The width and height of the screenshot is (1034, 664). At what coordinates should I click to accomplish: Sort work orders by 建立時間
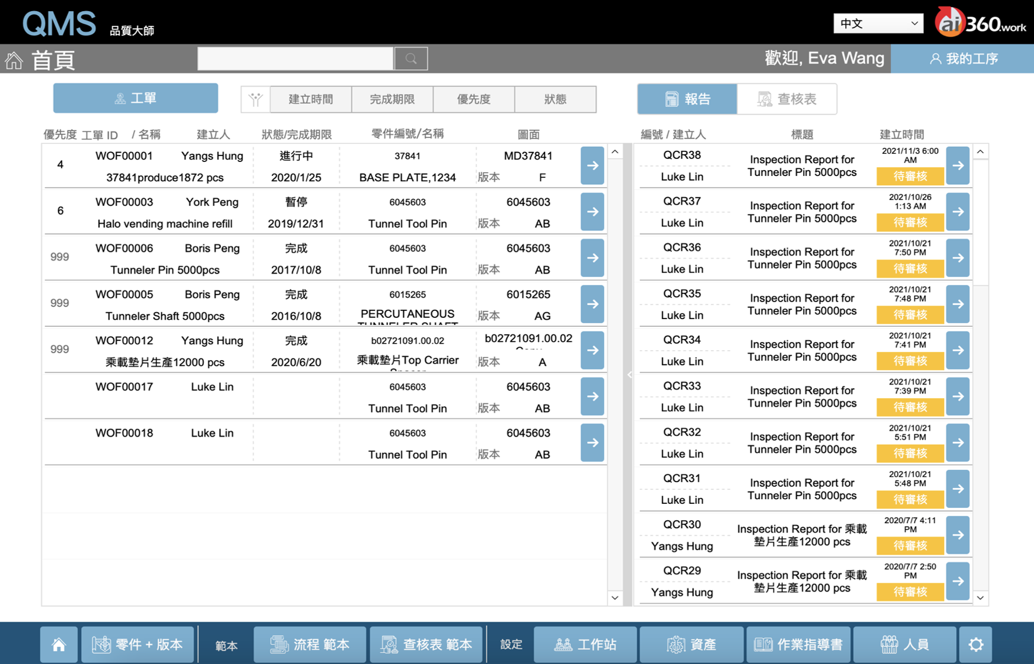tap(311, 99)
